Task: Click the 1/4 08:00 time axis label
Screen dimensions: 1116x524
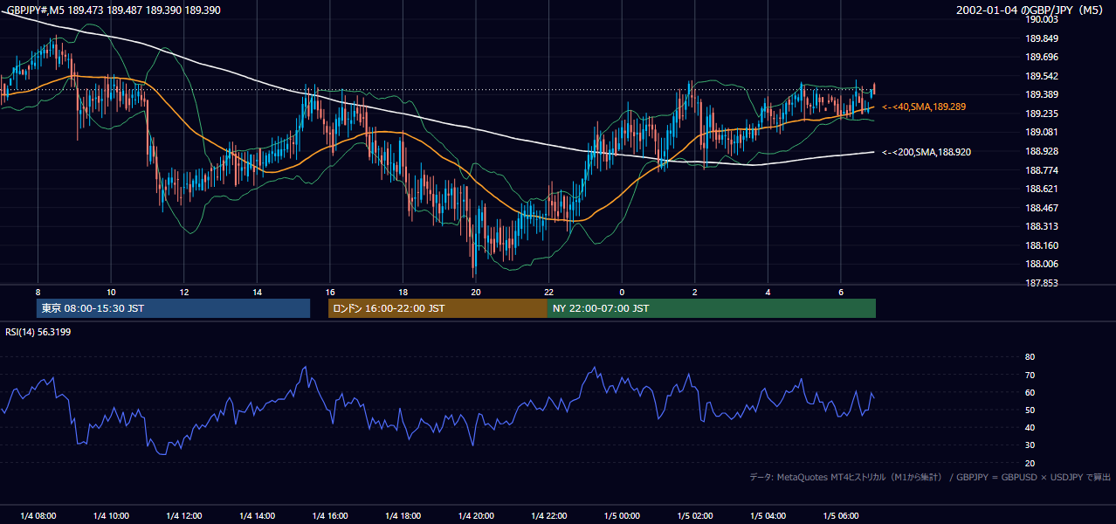Action: 38,516
